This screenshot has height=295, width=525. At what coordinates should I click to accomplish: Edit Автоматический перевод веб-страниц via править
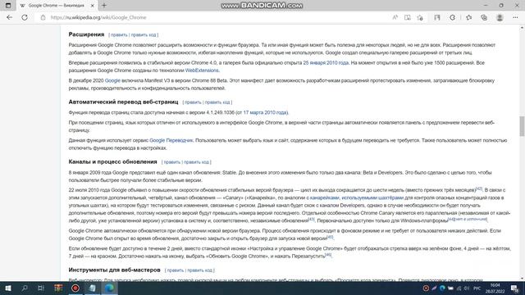tap(193, 102)
